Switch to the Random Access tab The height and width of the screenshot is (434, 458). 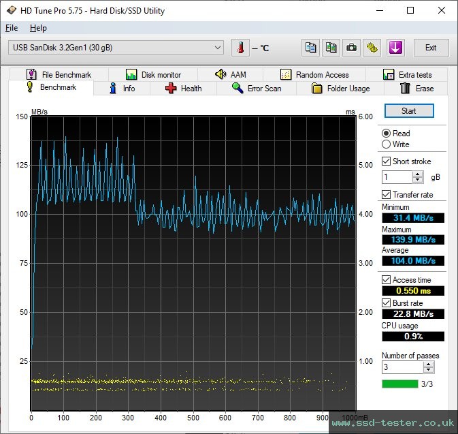coord(314,74)
